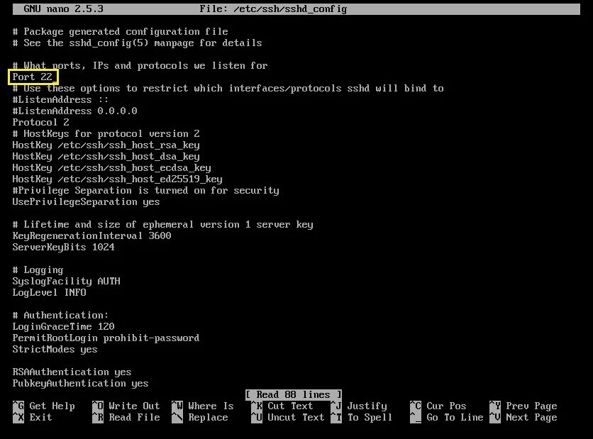The image size is (593, 439).
Task: Click the ^K Cut Text shortcut
Action: click(282, 406)
